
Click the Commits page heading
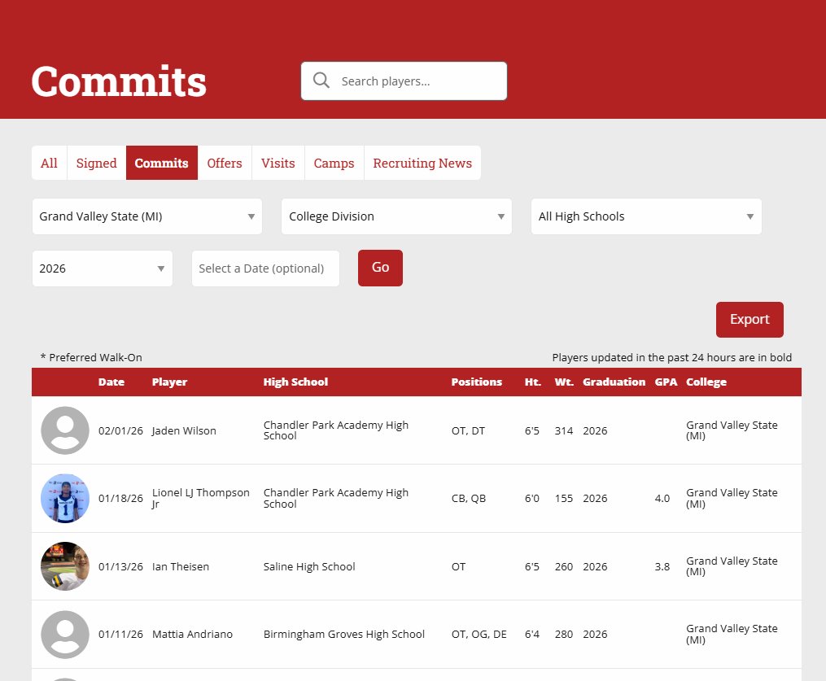coord(119,81)
